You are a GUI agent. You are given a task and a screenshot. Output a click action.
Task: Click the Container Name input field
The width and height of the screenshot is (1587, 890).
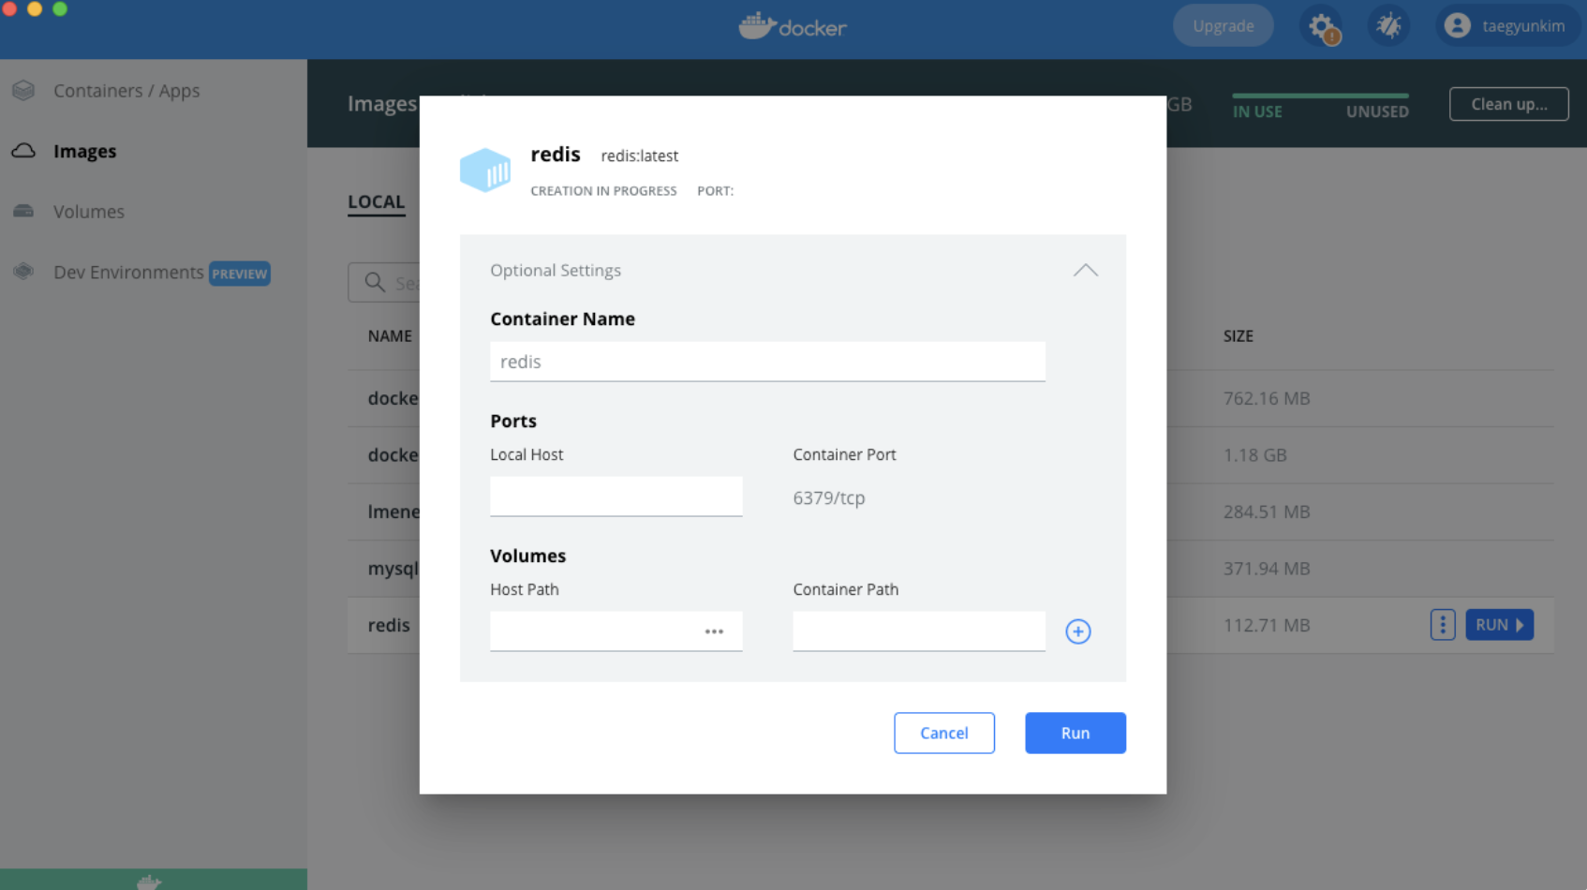click(x=767, y=362)
